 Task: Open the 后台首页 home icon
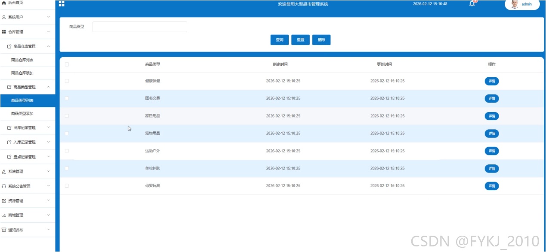(4, 3)
